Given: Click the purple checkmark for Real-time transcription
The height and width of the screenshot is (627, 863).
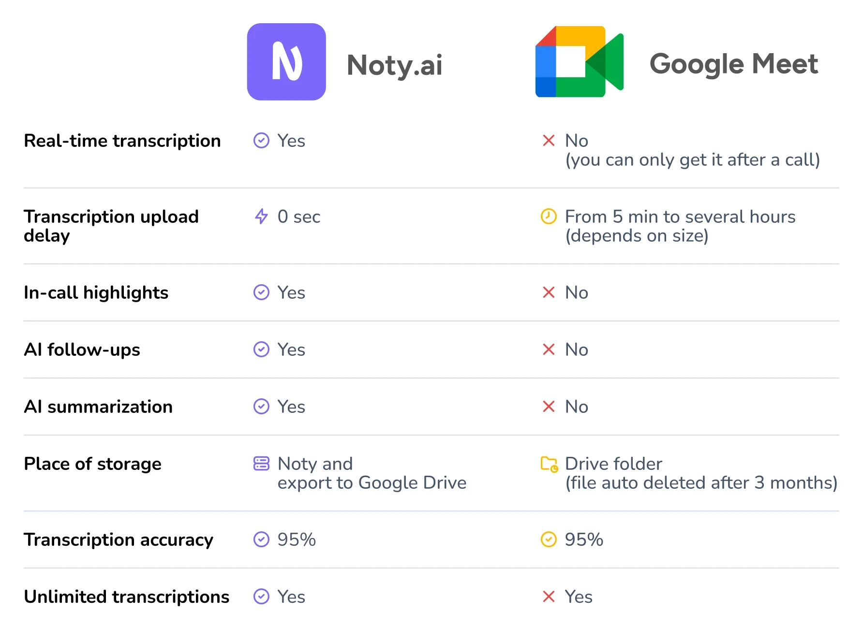Looking at the screenshot, I should coord(261,140).
